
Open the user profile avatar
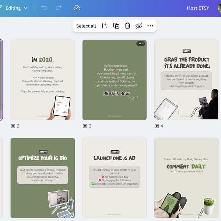coord(219,8)
